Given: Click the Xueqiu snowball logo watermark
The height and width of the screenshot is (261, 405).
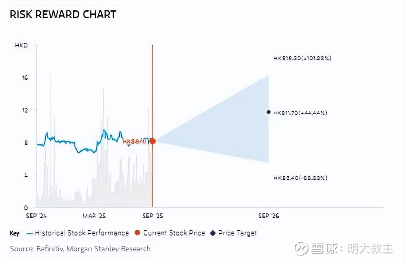Looking at the screenshot, I should (301, 249).
